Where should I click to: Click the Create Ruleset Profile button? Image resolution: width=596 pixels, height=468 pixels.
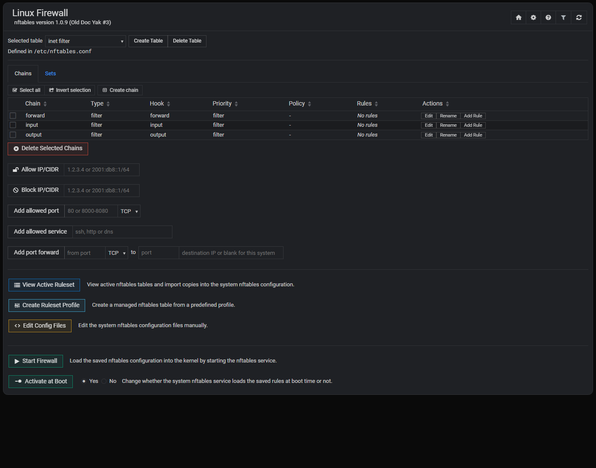tap(47, 305)
